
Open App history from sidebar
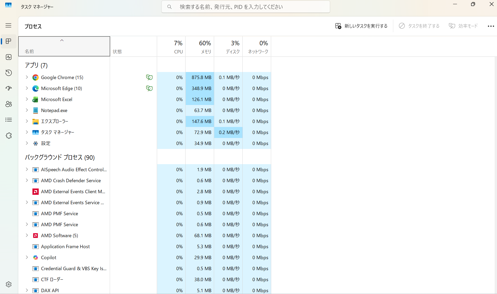coord(9,73)
